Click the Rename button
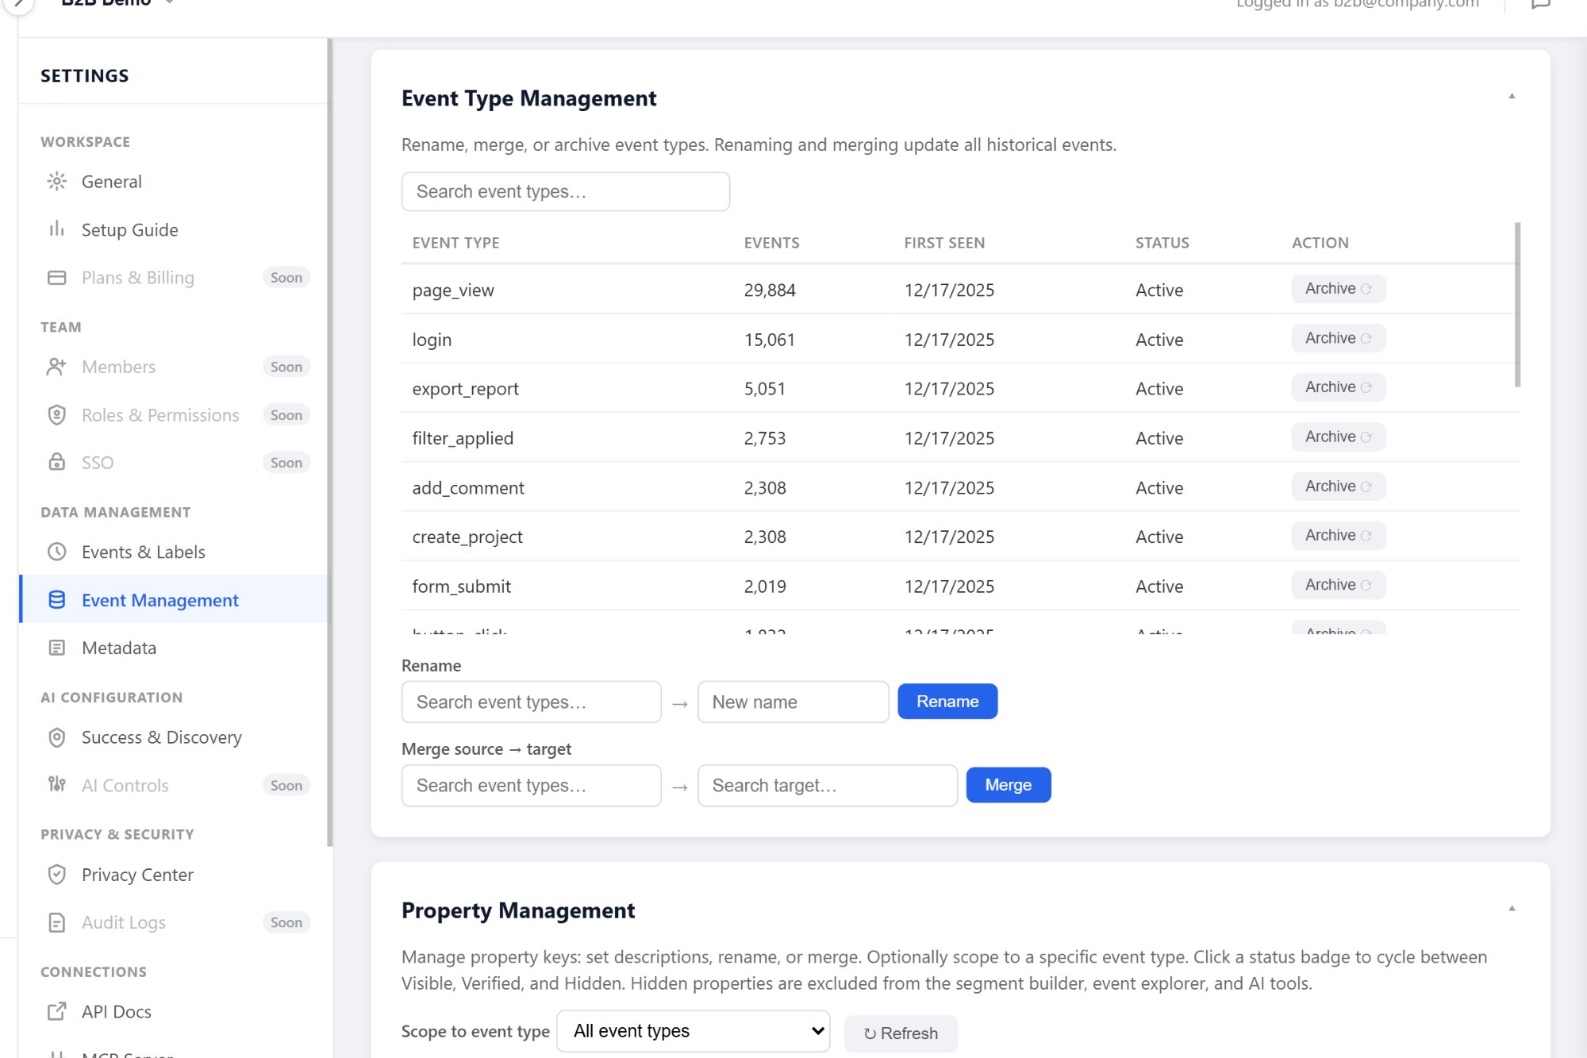The width and height of the screenshot is (1587, 1058). [x=947, y=701]
